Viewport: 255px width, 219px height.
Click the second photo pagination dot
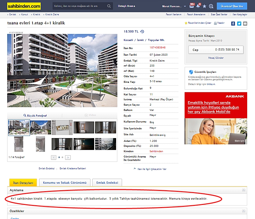coord(63,157)
